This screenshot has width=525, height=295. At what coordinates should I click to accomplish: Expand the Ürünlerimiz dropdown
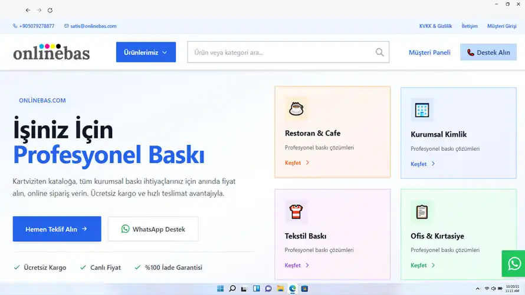tap(146, 52)
